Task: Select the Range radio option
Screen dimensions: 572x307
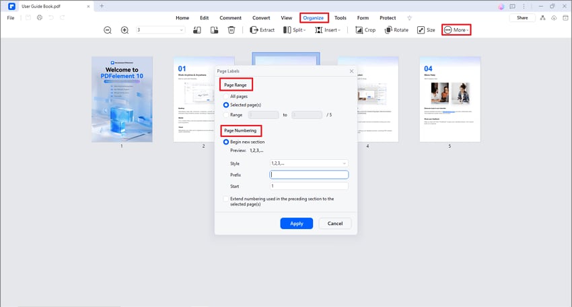Action: 226,115
